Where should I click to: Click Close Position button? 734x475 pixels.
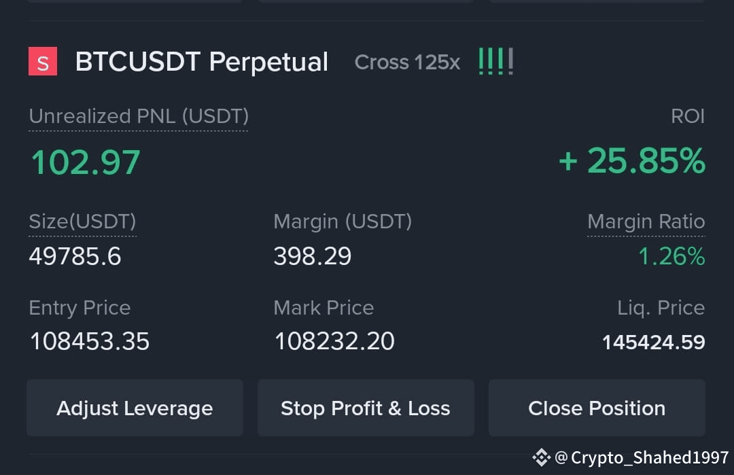pyautogui.click(x=597, y=408)
